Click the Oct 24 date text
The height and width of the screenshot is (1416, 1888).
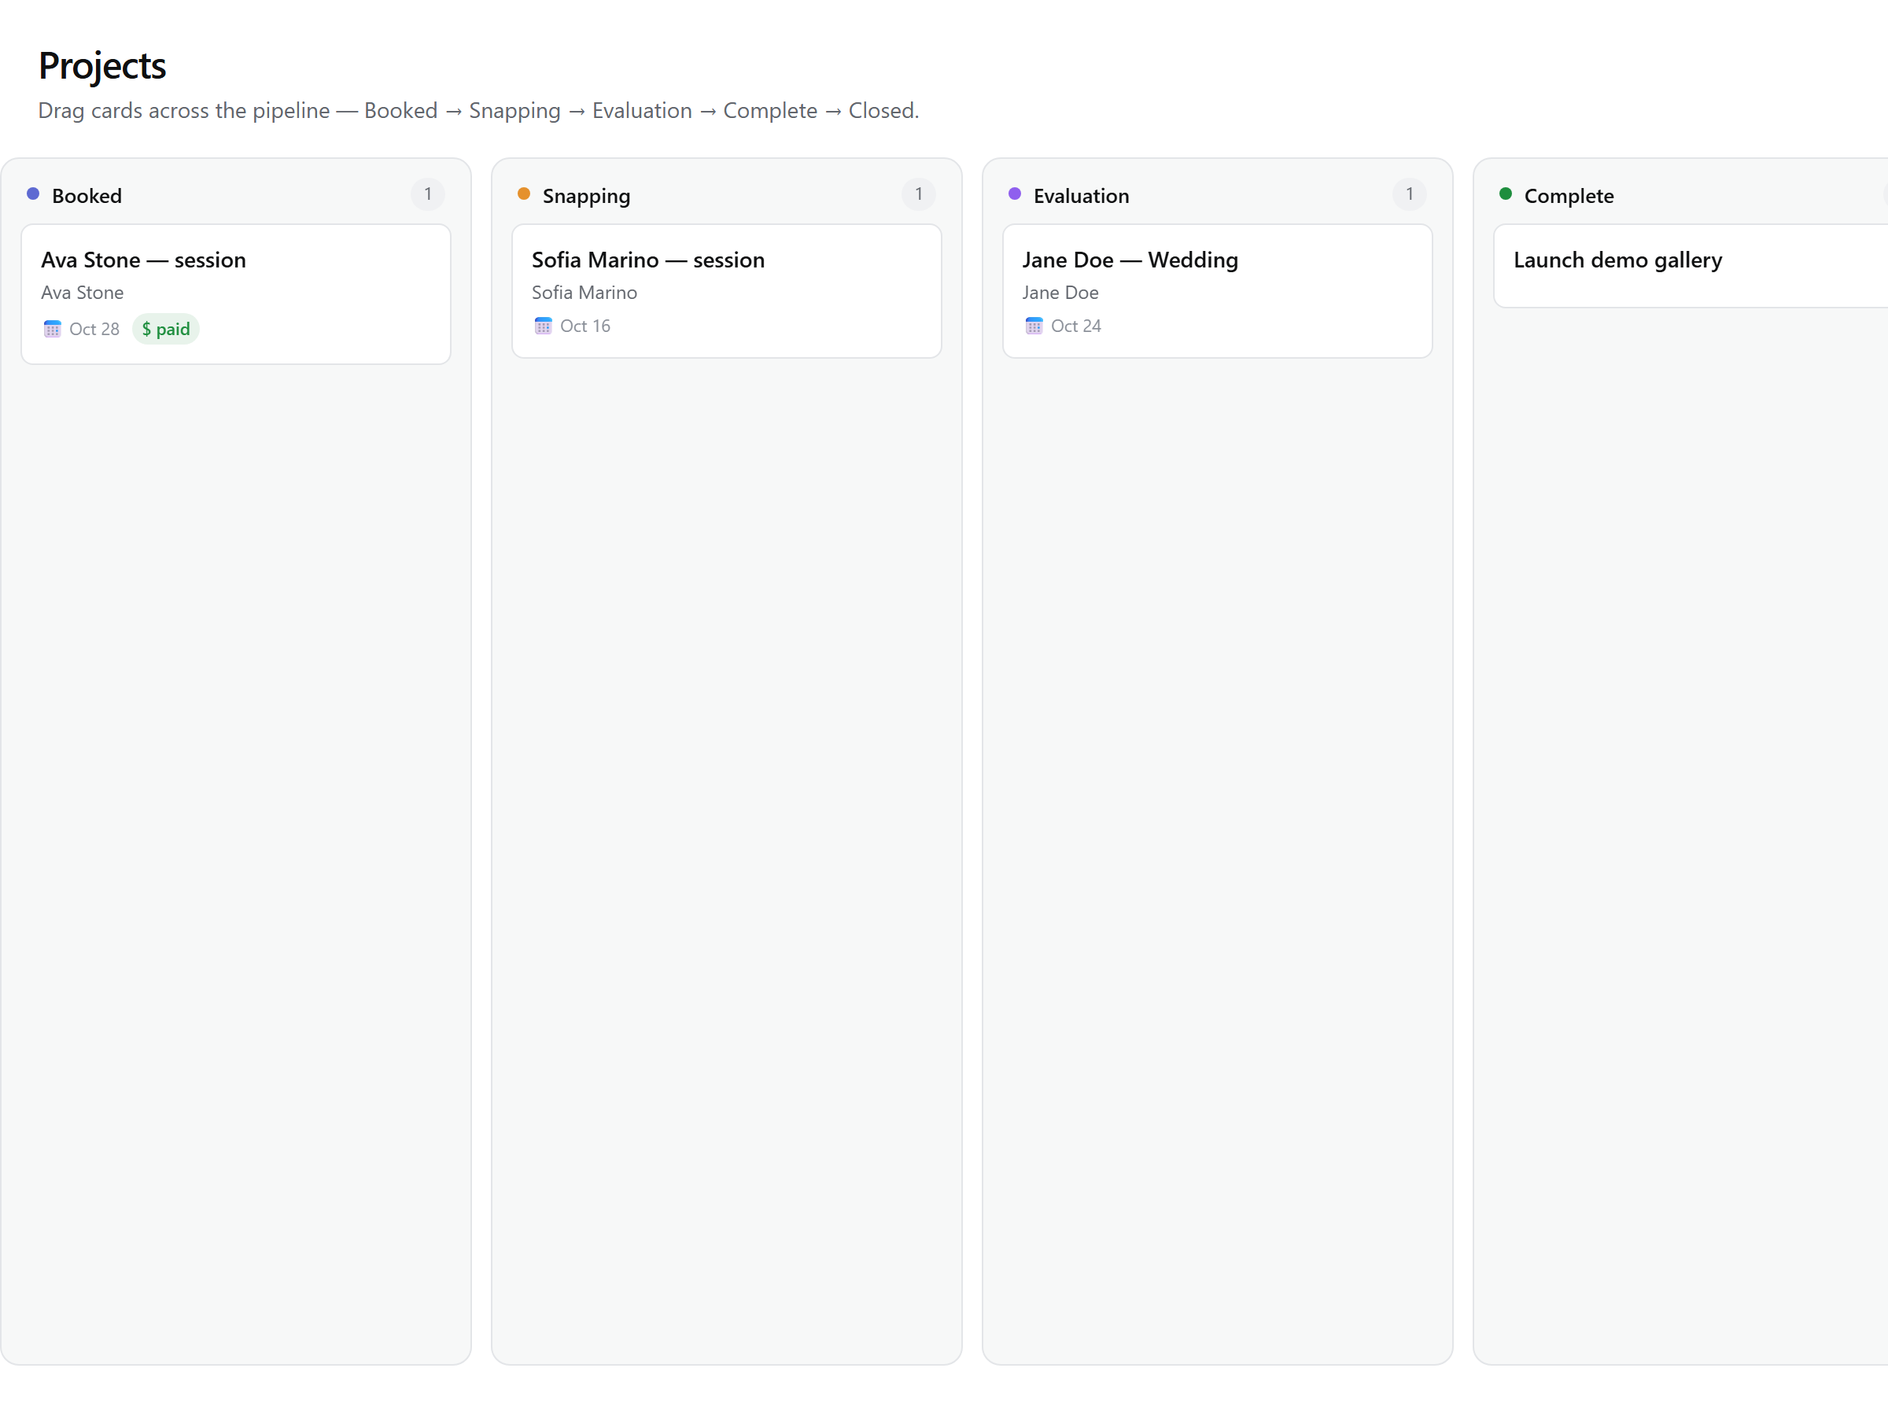(x=1076, y=326)
